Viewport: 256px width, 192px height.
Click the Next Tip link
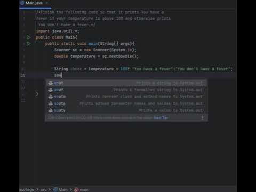[161, 118]
